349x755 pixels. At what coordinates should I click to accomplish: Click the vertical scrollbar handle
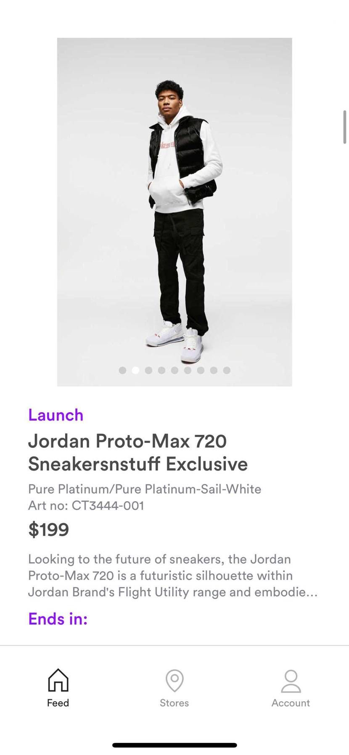pos(345,127)
